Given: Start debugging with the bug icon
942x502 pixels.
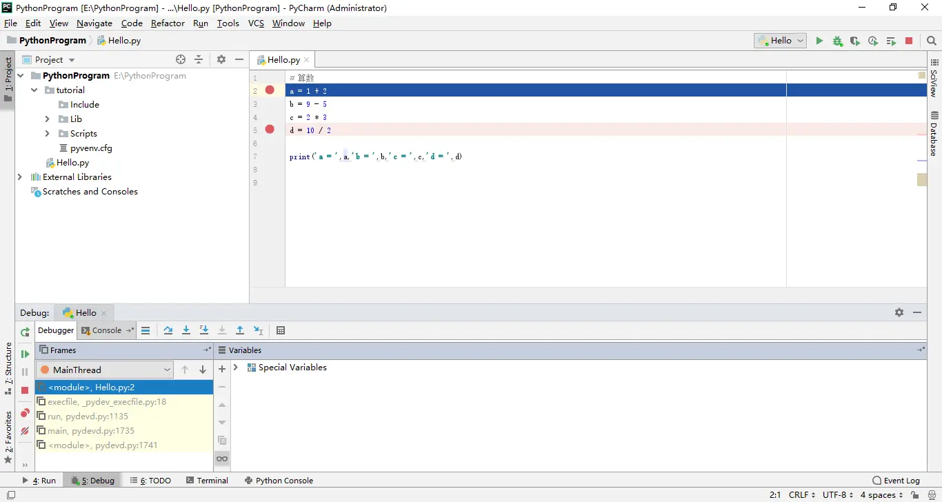Looking at the screenshot, I should click(x=837, y=41).
